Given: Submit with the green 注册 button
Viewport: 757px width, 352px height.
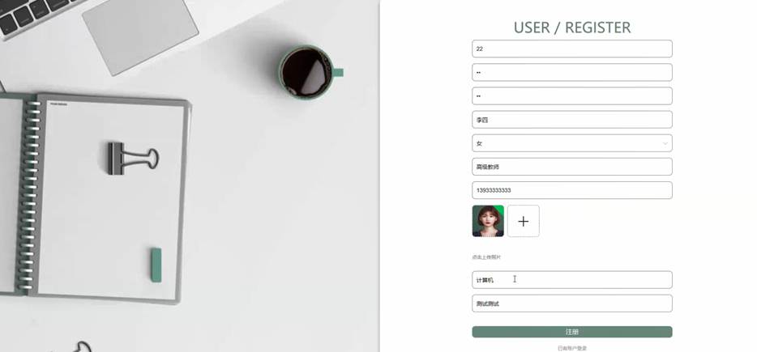Looking at the screenshot, I should [572, 332].
